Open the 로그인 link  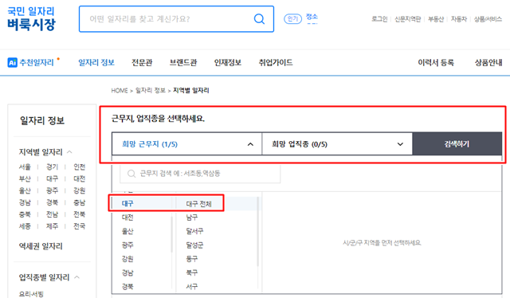coord(379,19)
